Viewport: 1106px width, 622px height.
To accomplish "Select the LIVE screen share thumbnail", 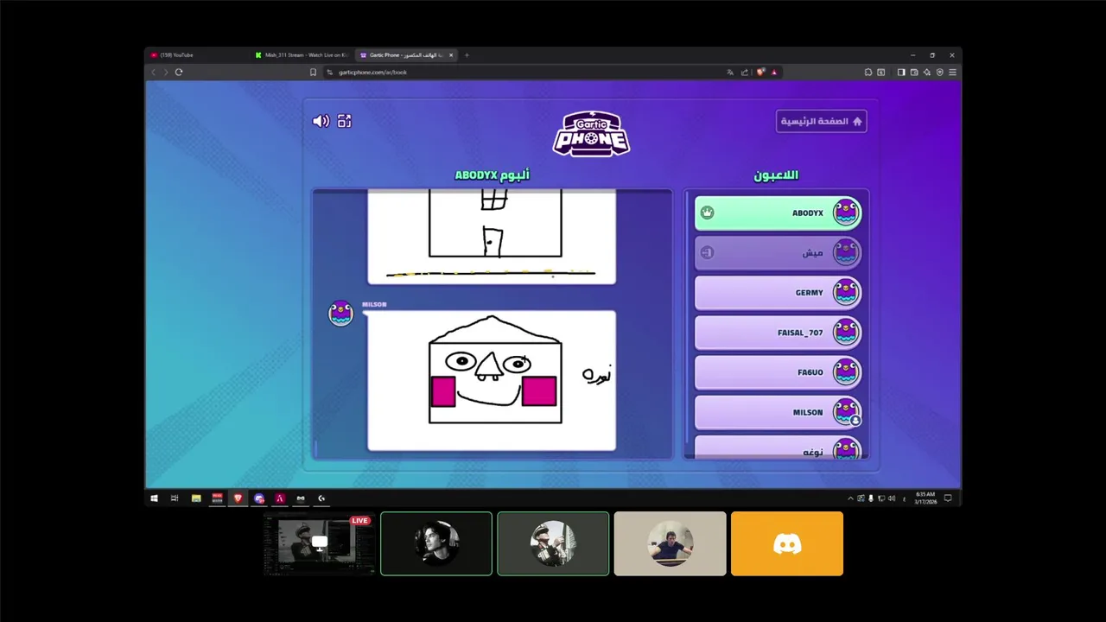I will [x=319, y=543].
